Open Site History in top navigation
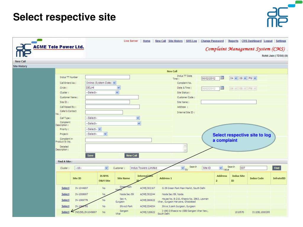 click(175, 41)
